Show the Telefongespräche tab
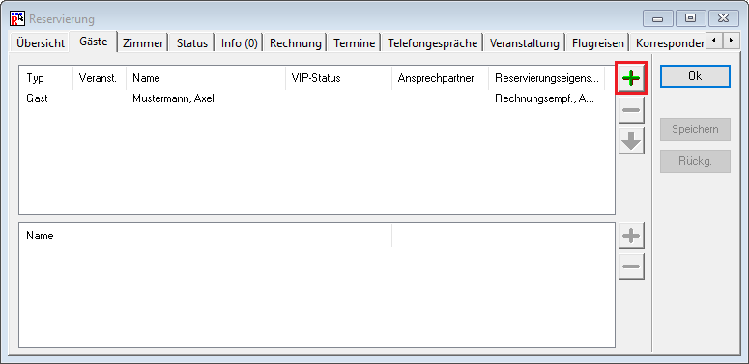This screenshot has height=364, width=749. pyautogui.click(x=432, y=43)
